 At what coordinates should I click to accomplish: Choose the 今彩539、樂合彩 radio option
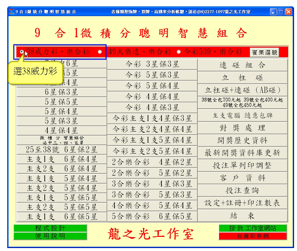[179, 52]
